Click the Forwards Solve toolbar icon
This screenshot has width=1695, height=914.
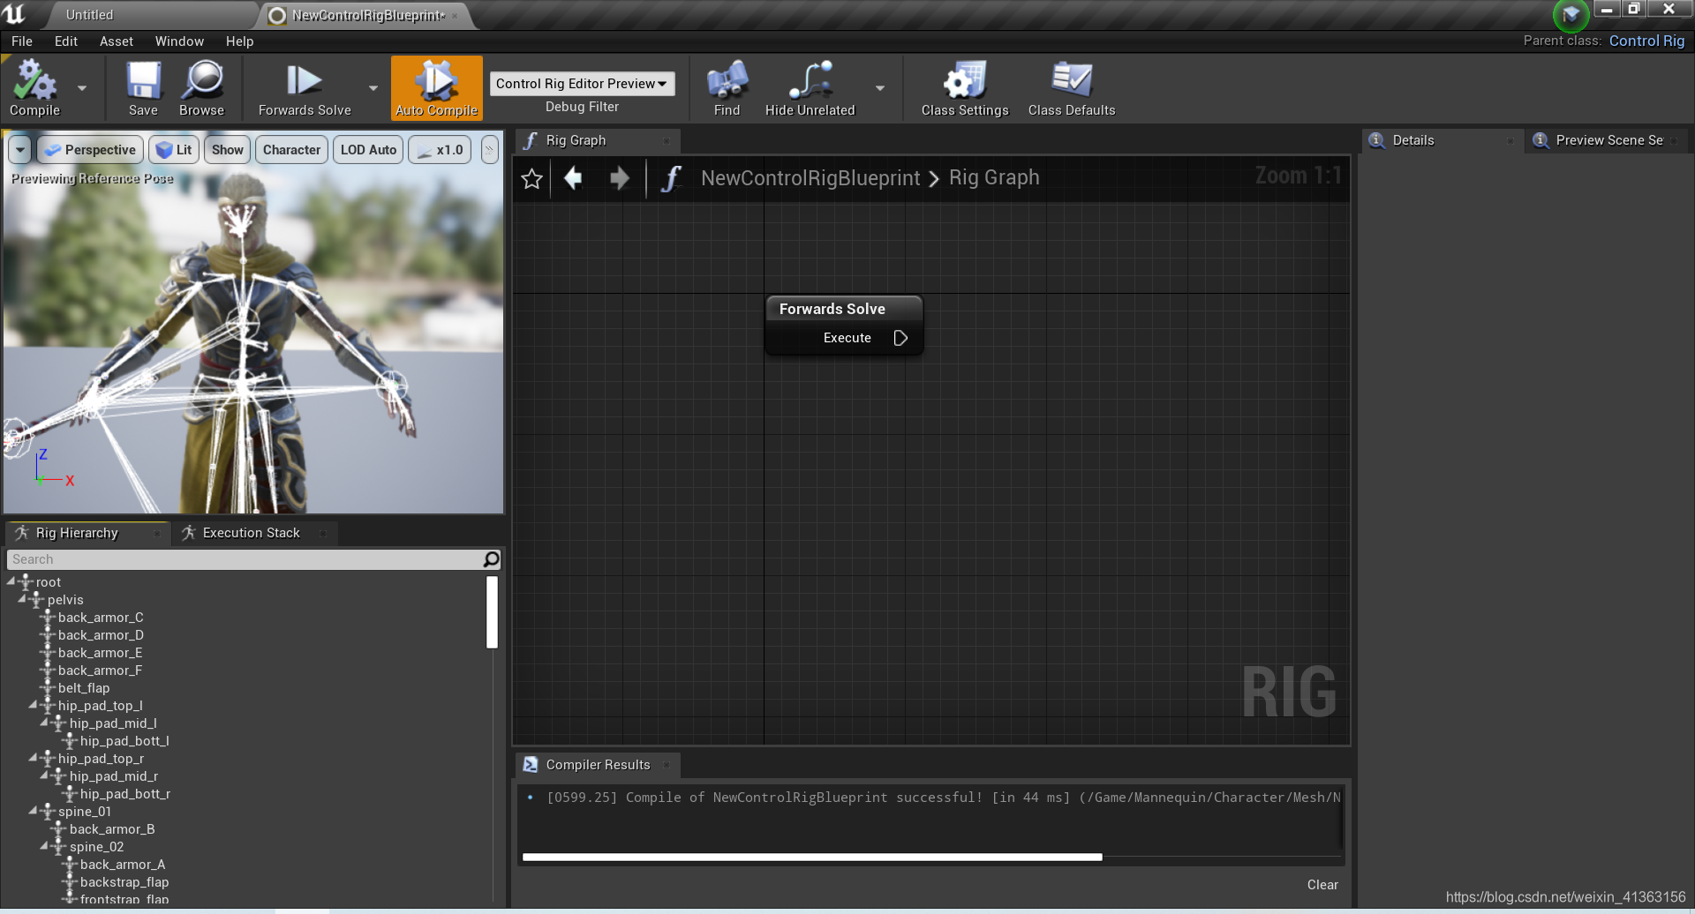304,87
